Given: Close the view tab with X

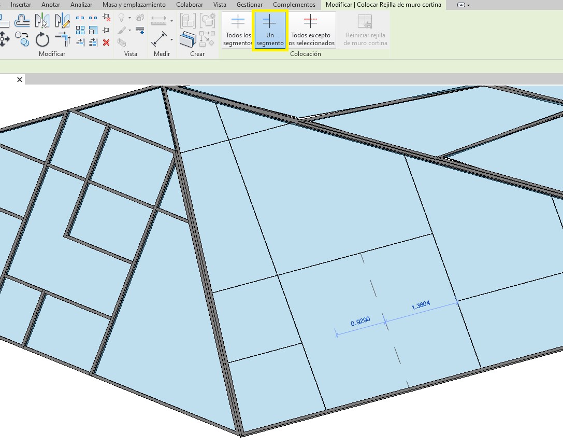Looking at the screenshot, I should point(20,79).
